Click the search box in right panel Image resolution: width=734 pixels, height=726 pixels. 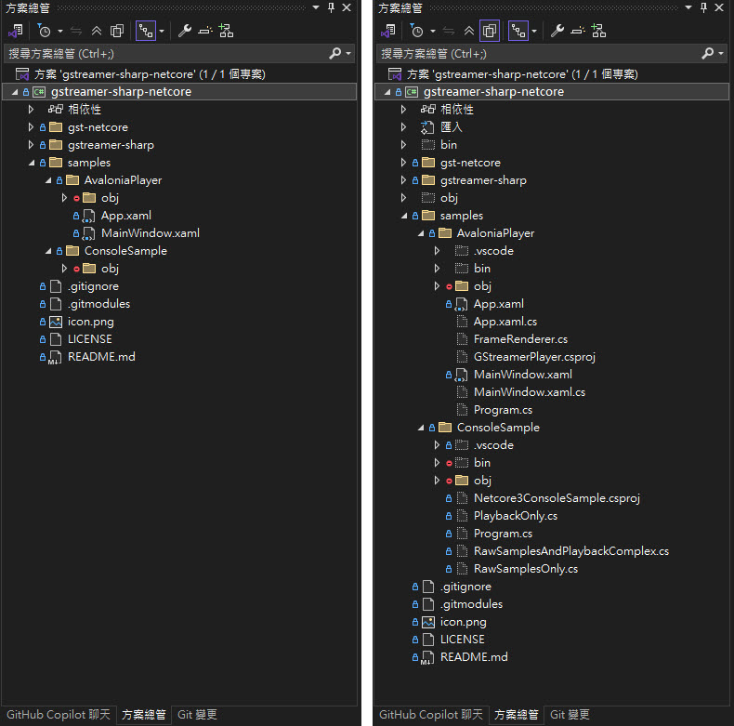(539, 54)
